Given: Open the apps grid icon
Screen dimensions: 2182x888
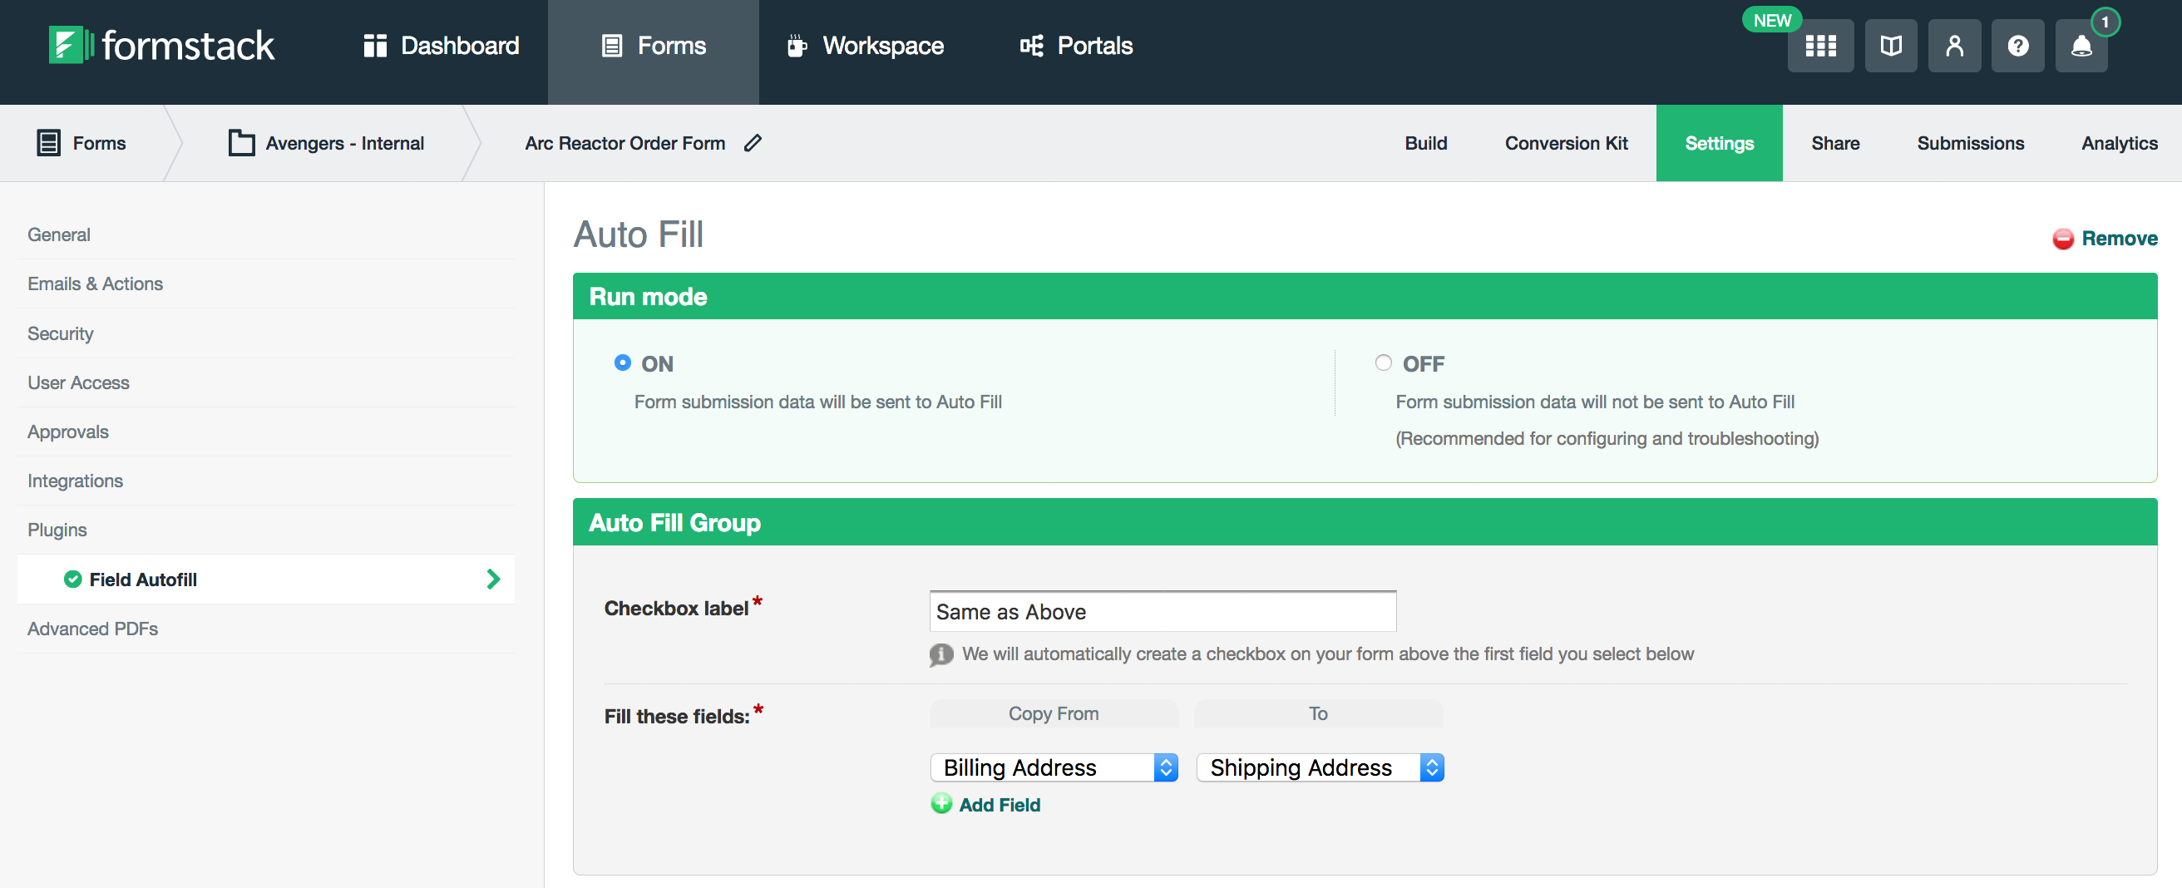Looking at the screenshot, I should 1819,46.
